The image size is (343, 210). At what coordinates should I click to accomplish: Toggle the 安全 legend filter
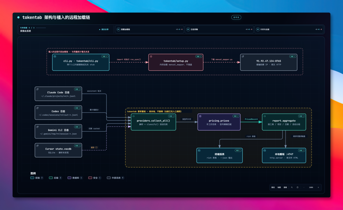tap(95, 178)
